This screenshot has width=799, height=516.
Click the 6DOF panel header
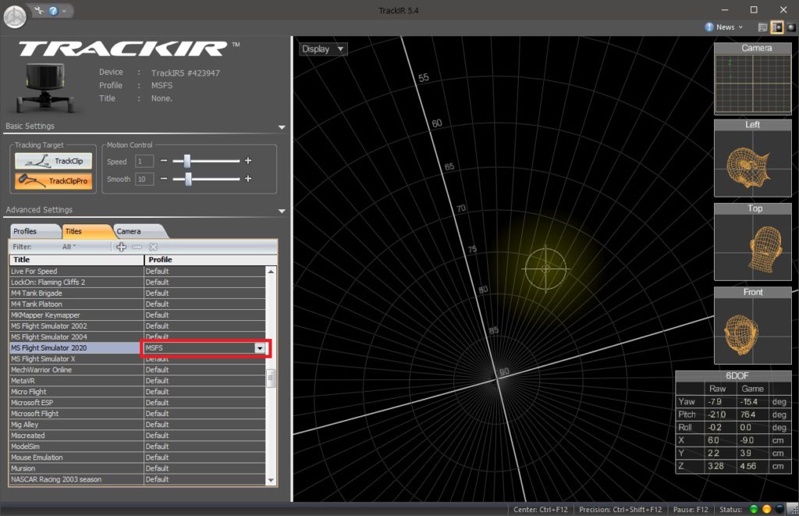coord(733,375)
